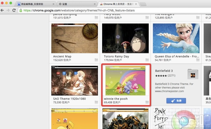The image size is (211, 129).
Task: Close the 设置 tab
Action: point(95,4)
